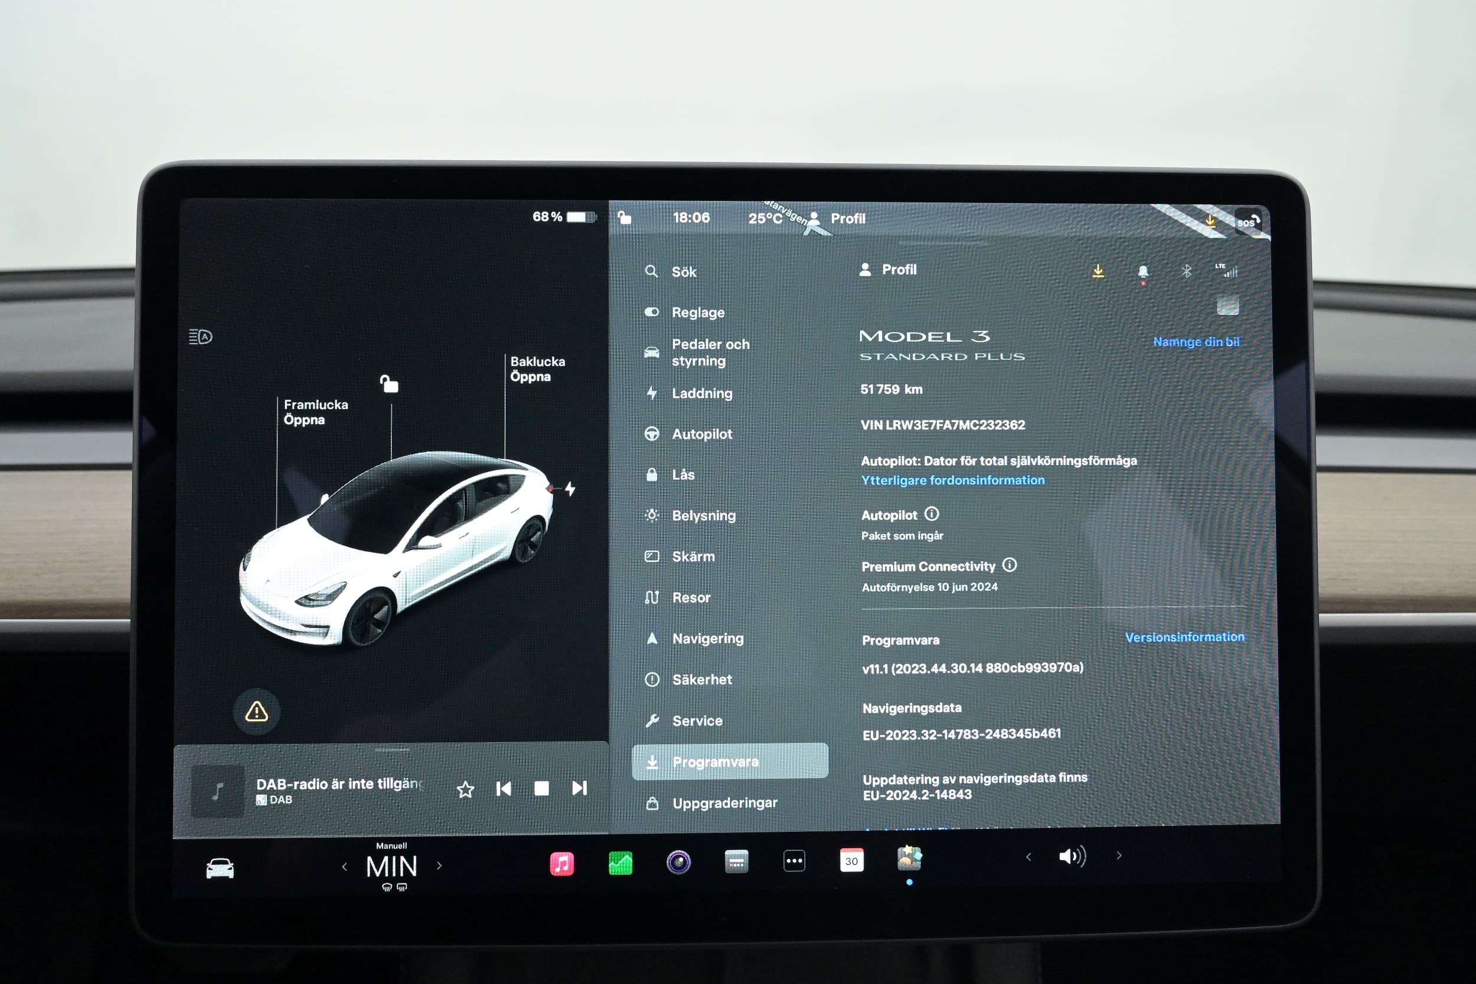Mark DAB station as favorite star

465,789
